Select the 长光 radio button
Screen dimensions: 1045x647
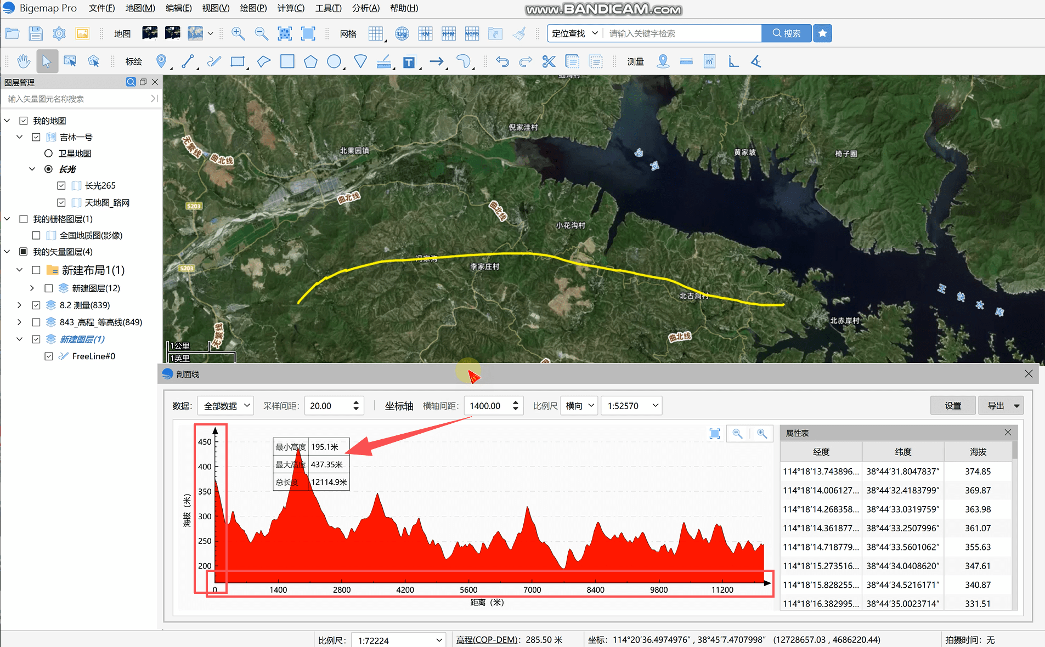[x=48, y=169]
